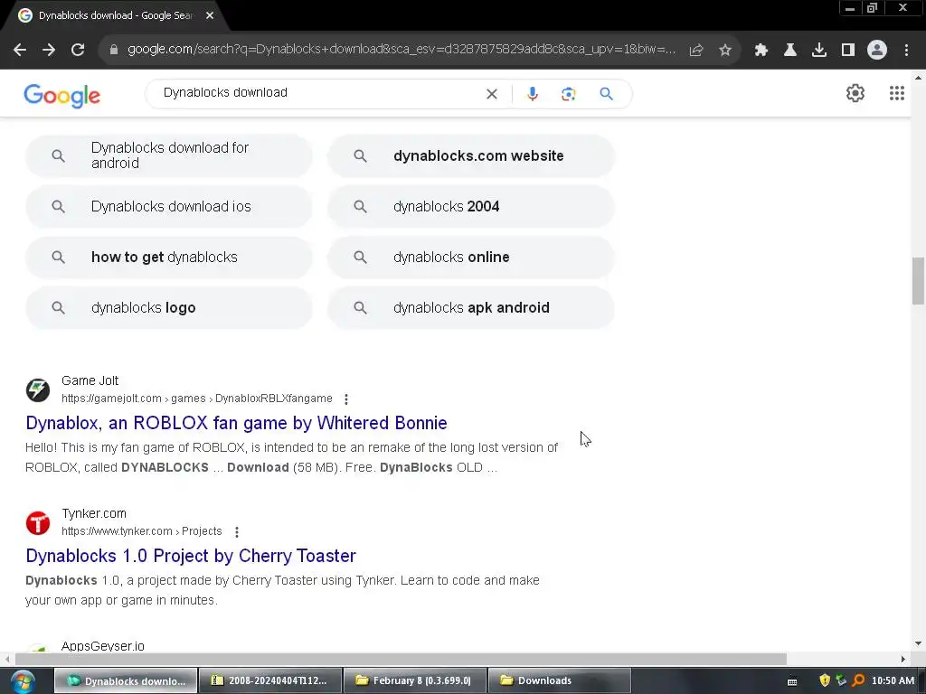Screen dimensions: 926x694
Task: Click the Tynker.com source name
Action: [x=94, y=513]
